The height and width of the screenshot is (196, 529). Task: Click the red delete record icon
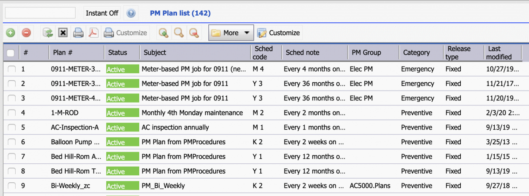[26, 33]
